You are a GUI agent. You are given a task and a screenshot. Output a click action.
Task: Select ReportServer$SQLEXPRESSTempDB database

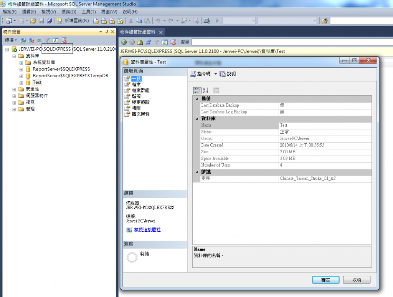(71, 76)
